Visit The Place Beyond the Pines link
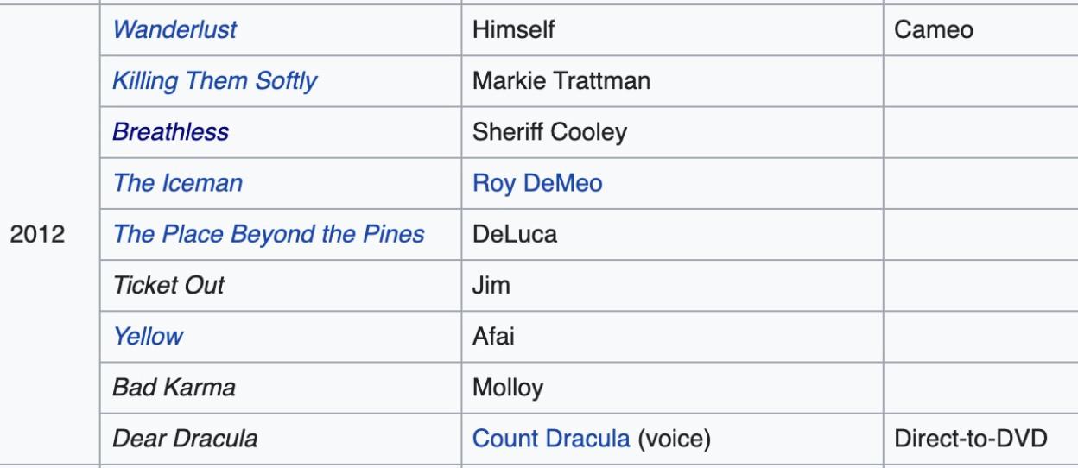This screenshot has width=1078, height=468. [x=269, y=234]
